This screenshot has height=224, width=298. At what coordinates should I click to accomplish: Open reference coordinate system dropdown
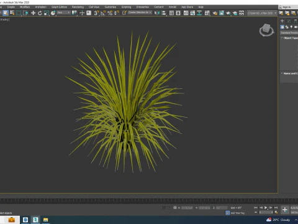click(x=64, y=13)
